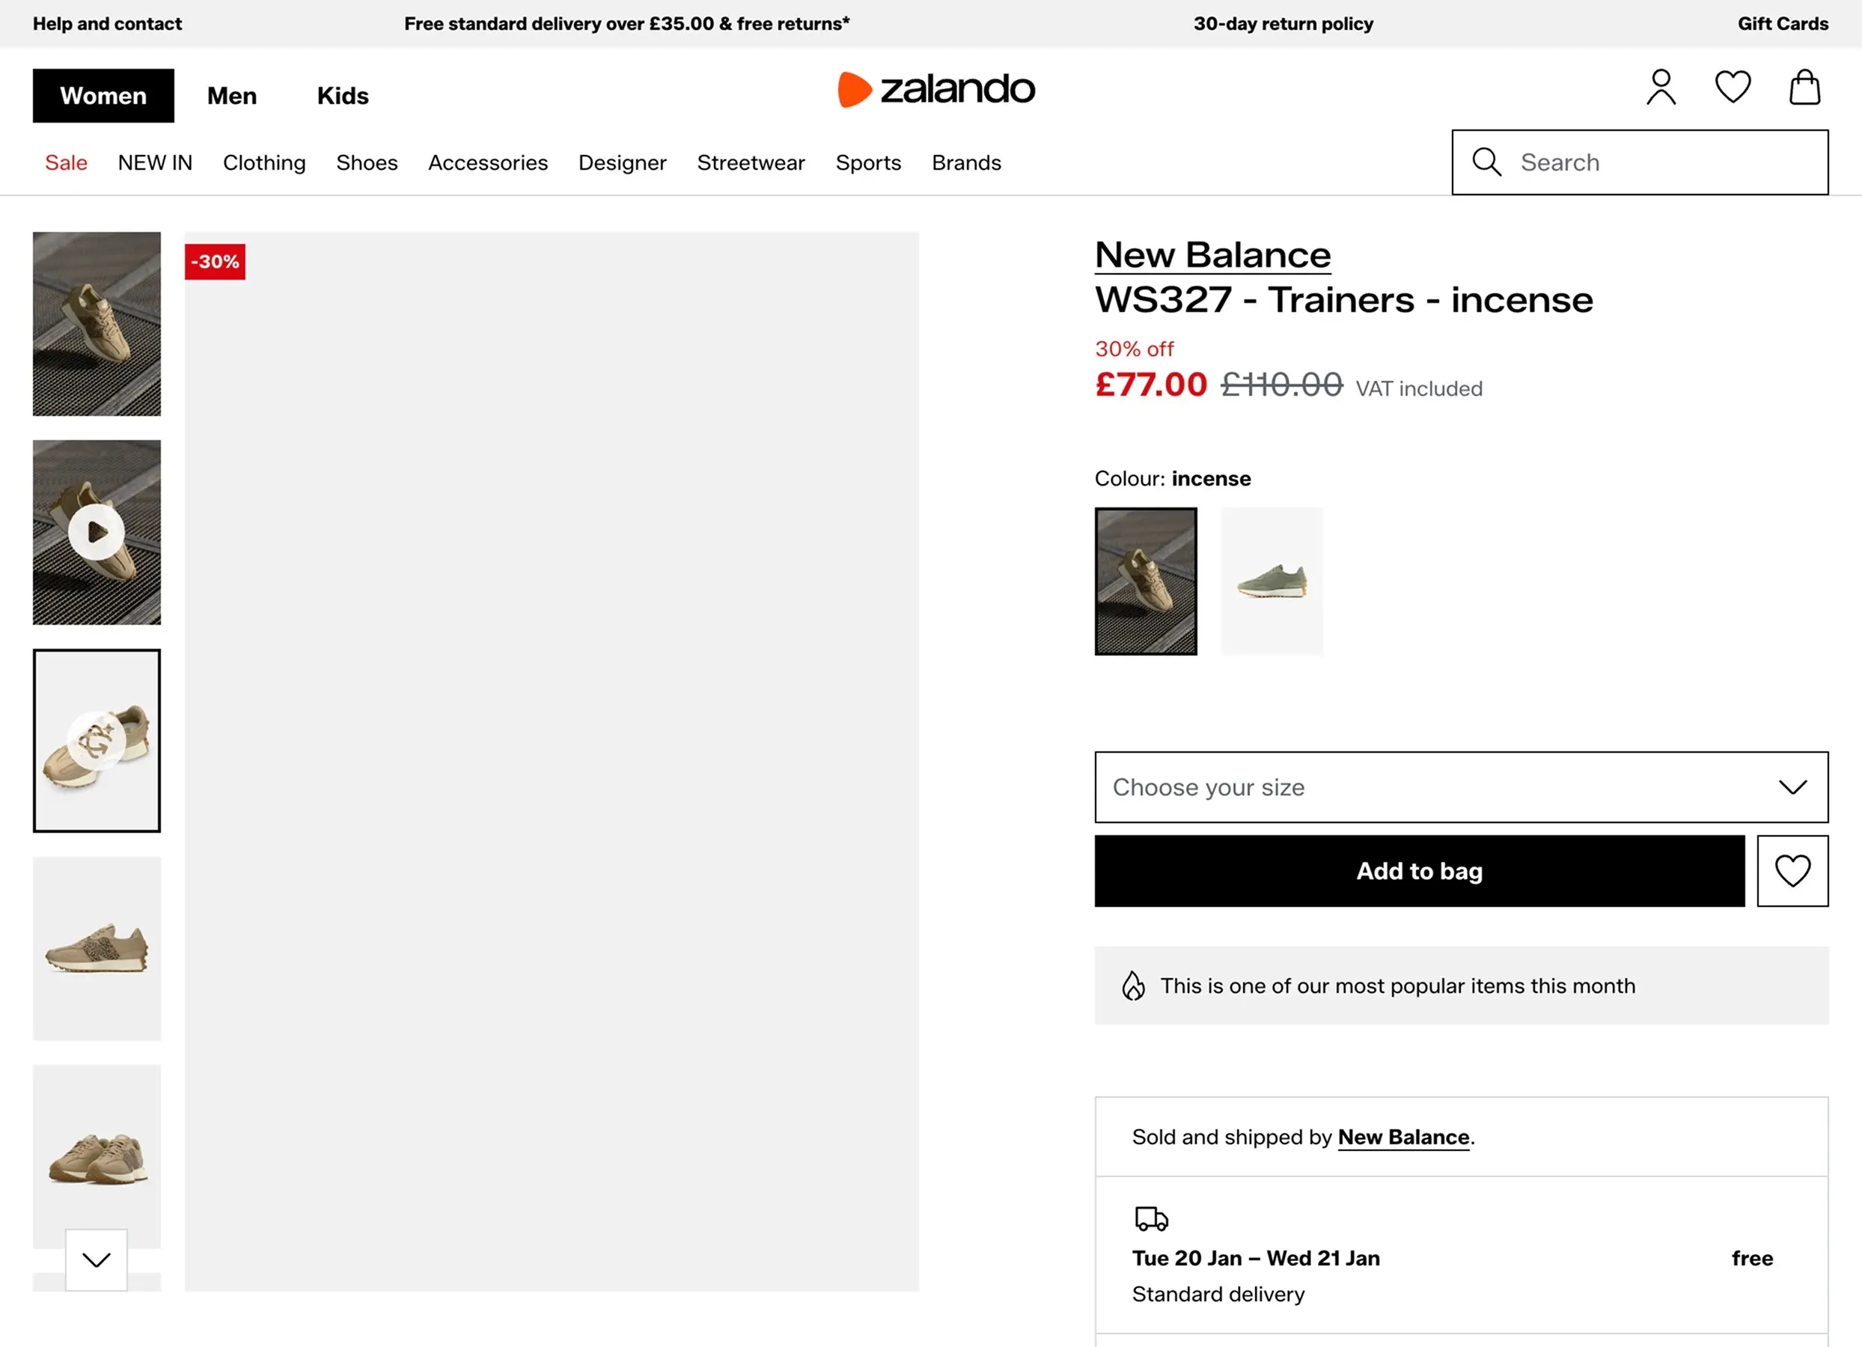
Task: Open the shopping bag icon
Action: click(x=1804, y=88)
